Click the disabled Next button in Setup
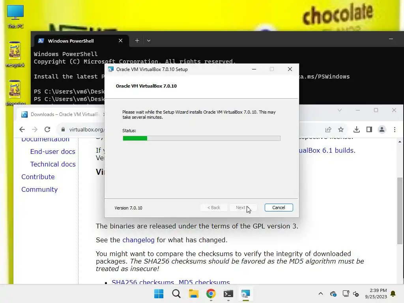This screenshot has height=303, width=404. [x=243, y=208]
